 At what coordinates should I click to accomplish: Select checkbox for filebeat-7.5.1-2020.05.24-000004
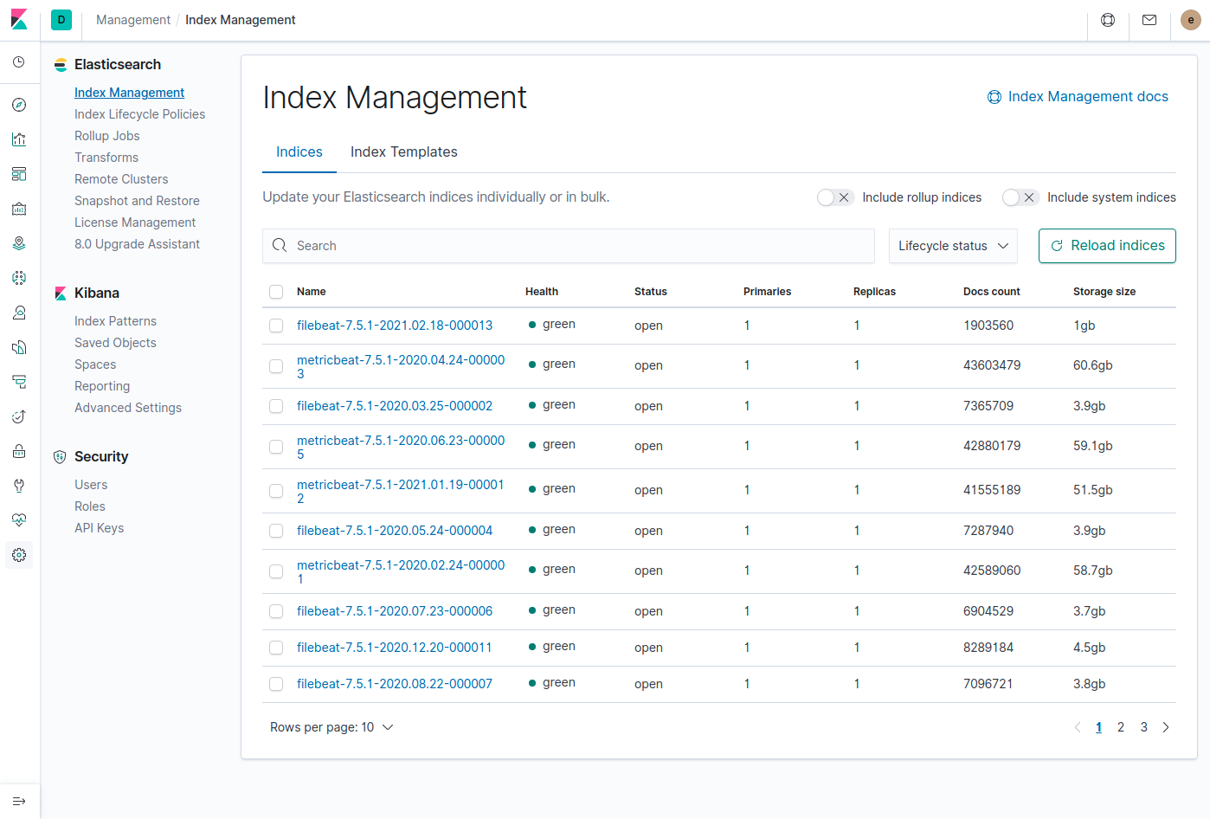(276, 531)
